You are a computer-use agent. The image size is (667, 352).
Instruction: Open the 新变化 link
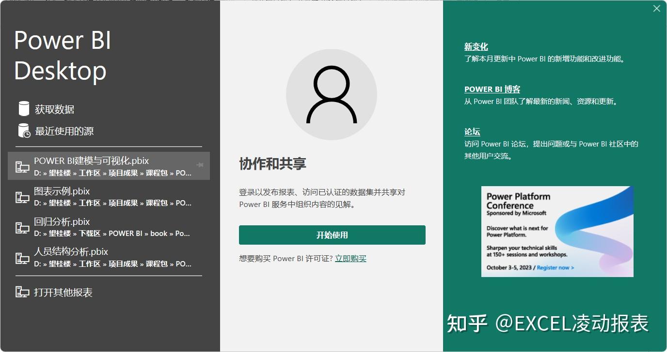476,47
